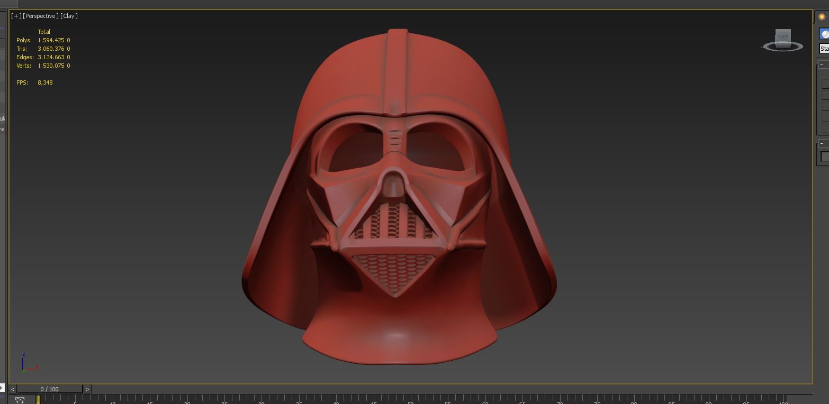
Task: Click the FRONT face of the ViewCube
Action: click(783, 36)
